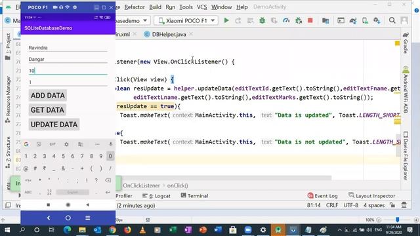Open the Layout Inspector

point(372,196)
